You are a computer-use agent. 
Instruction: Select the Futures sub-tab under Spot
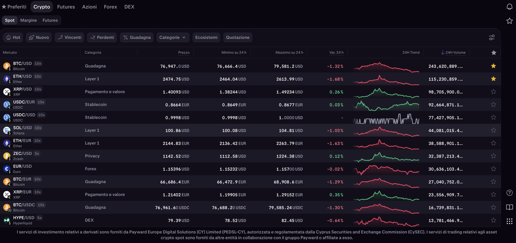[x=50, y=20]
